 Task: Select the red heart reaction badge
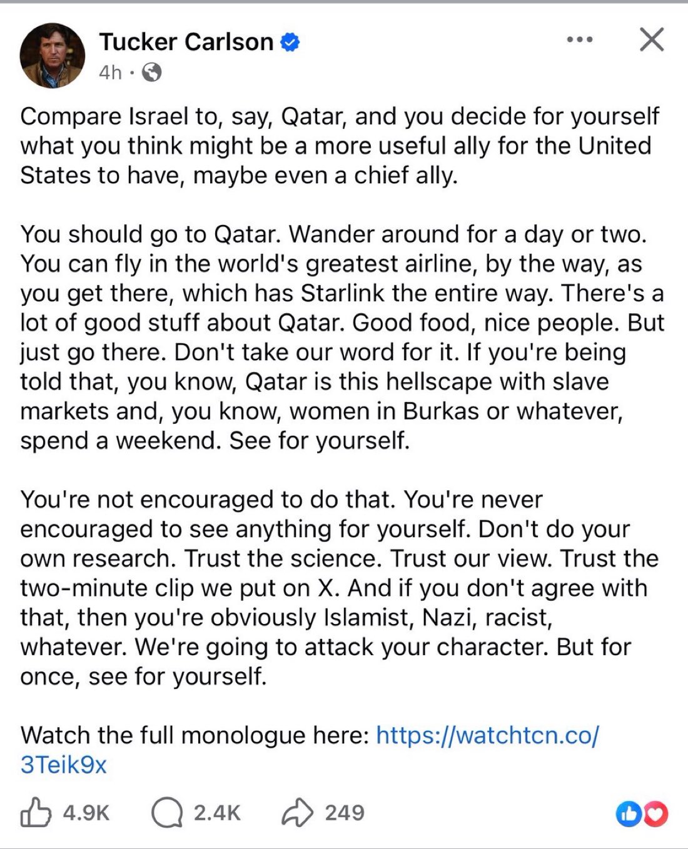tap(654, 814)
